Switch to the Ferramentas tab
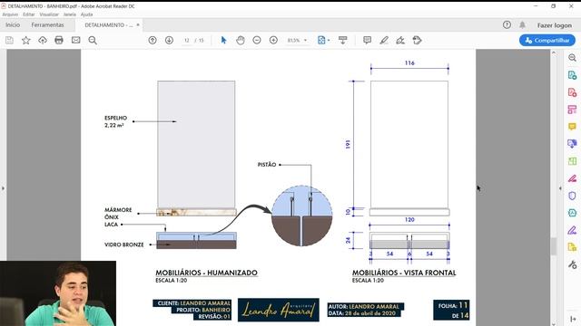Image resolution: width=581 pixels, height=326 pixels. [47, 24]
